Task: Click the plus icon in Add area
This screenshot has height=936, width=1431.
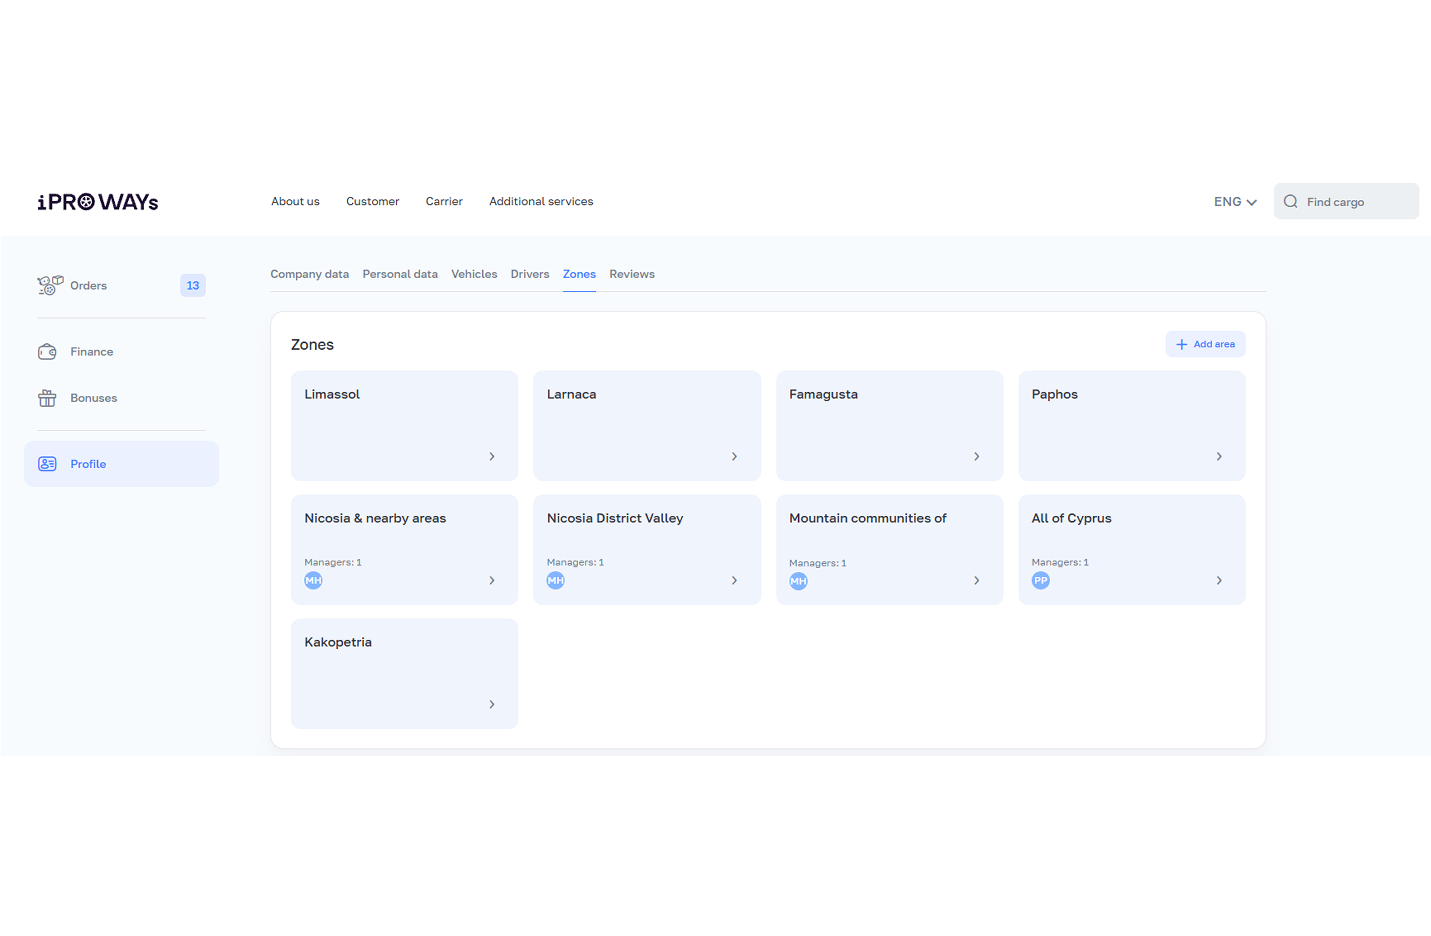Action: click(1182, 344)
